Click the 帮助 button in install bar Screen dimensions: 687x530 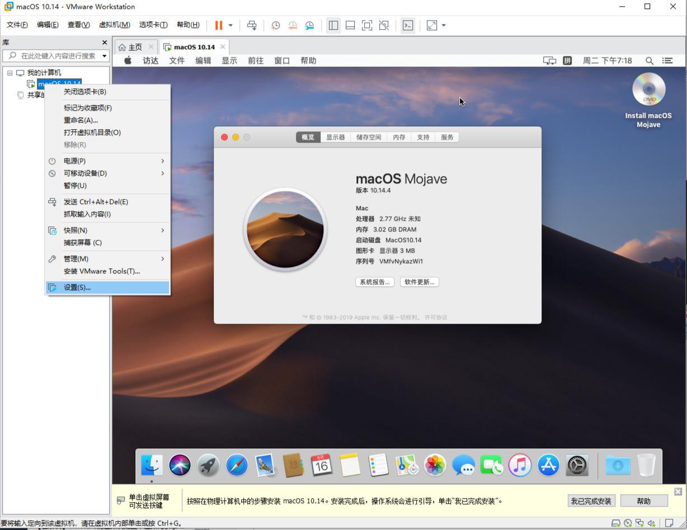644,501
